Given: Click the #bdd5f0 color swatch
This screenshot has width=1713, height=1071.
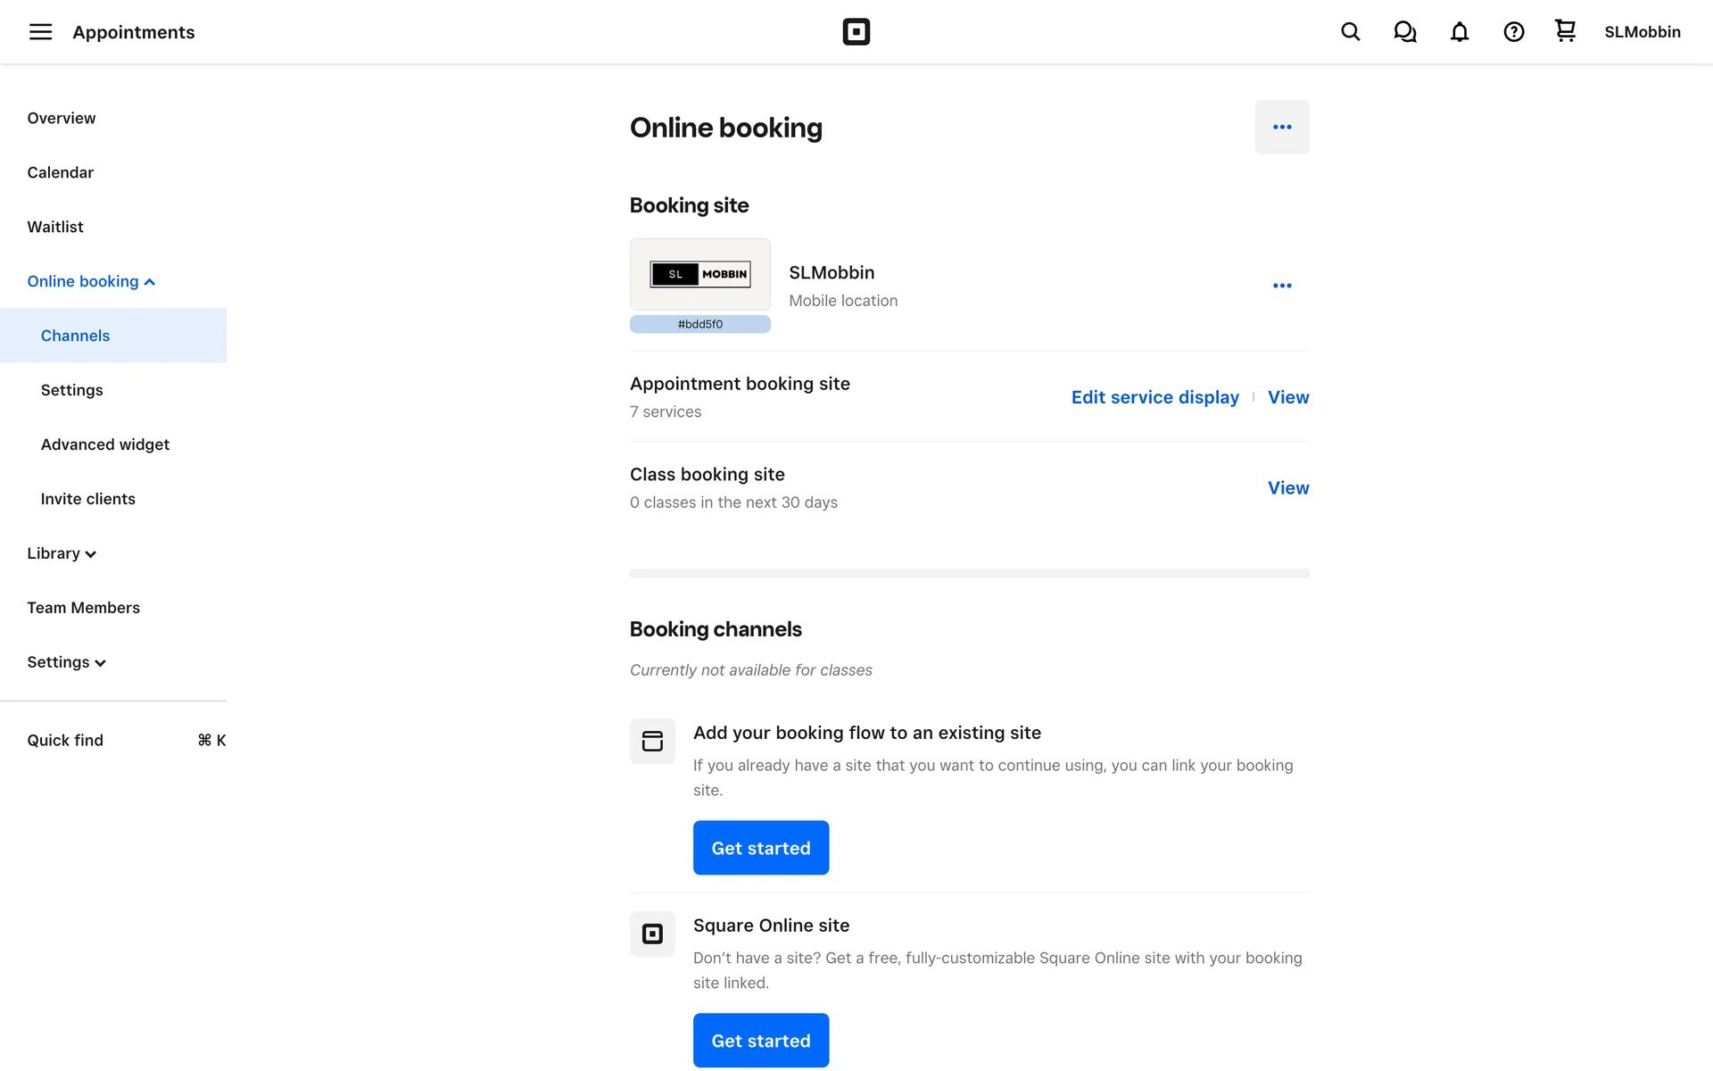Looking at the screenshot, I should pyautogui.click(x=699, y=324).
